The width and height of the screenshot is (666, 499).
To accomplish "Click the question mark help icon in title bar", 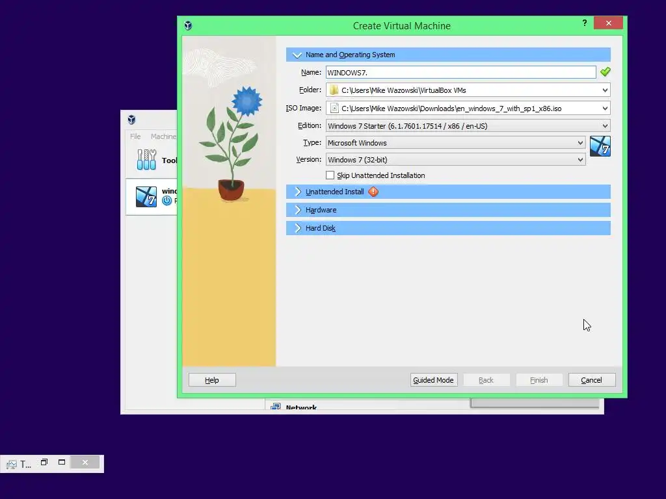I will point(585,23).
